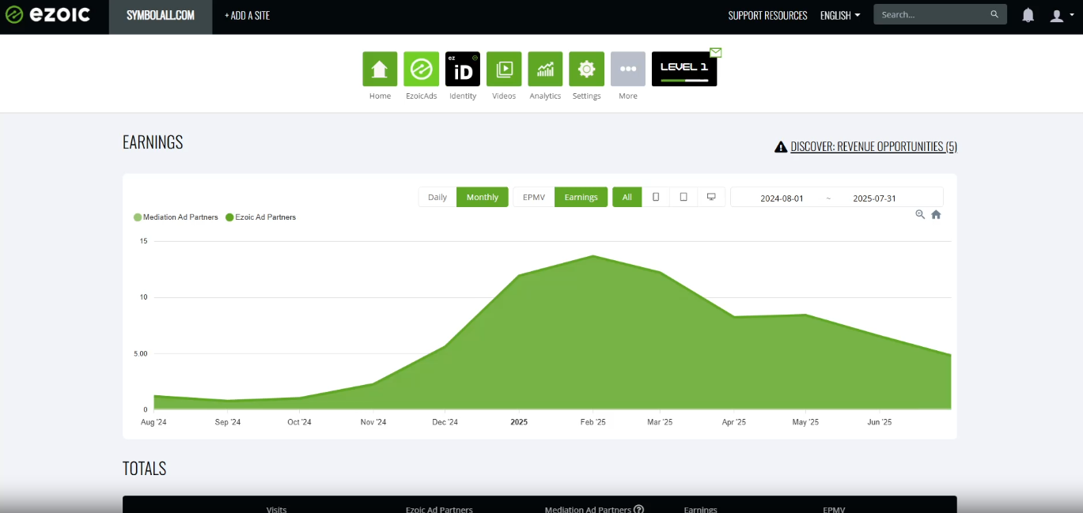This screenshot has height=513, width=1083.
Task: Click the TOTALS heading
Action: pyautogui.click(x=144, y=468)
